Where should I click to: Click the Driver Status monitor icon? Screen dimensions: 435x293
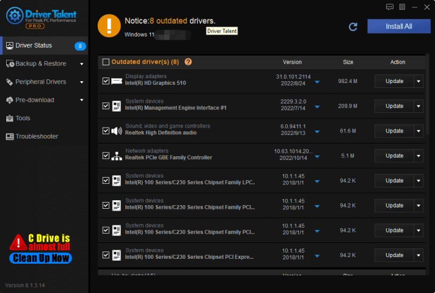tap(10, 46)
